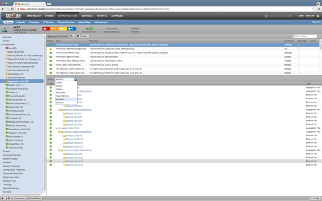Toggle Monitored checkbox for the 20Gbps pc-2 Port Channels row
322x201 pixels.
(x=299, y=73)
